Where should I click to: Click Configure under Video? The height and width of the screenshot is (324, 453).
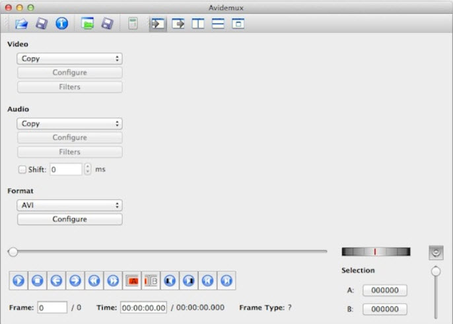tap(69, 73)
